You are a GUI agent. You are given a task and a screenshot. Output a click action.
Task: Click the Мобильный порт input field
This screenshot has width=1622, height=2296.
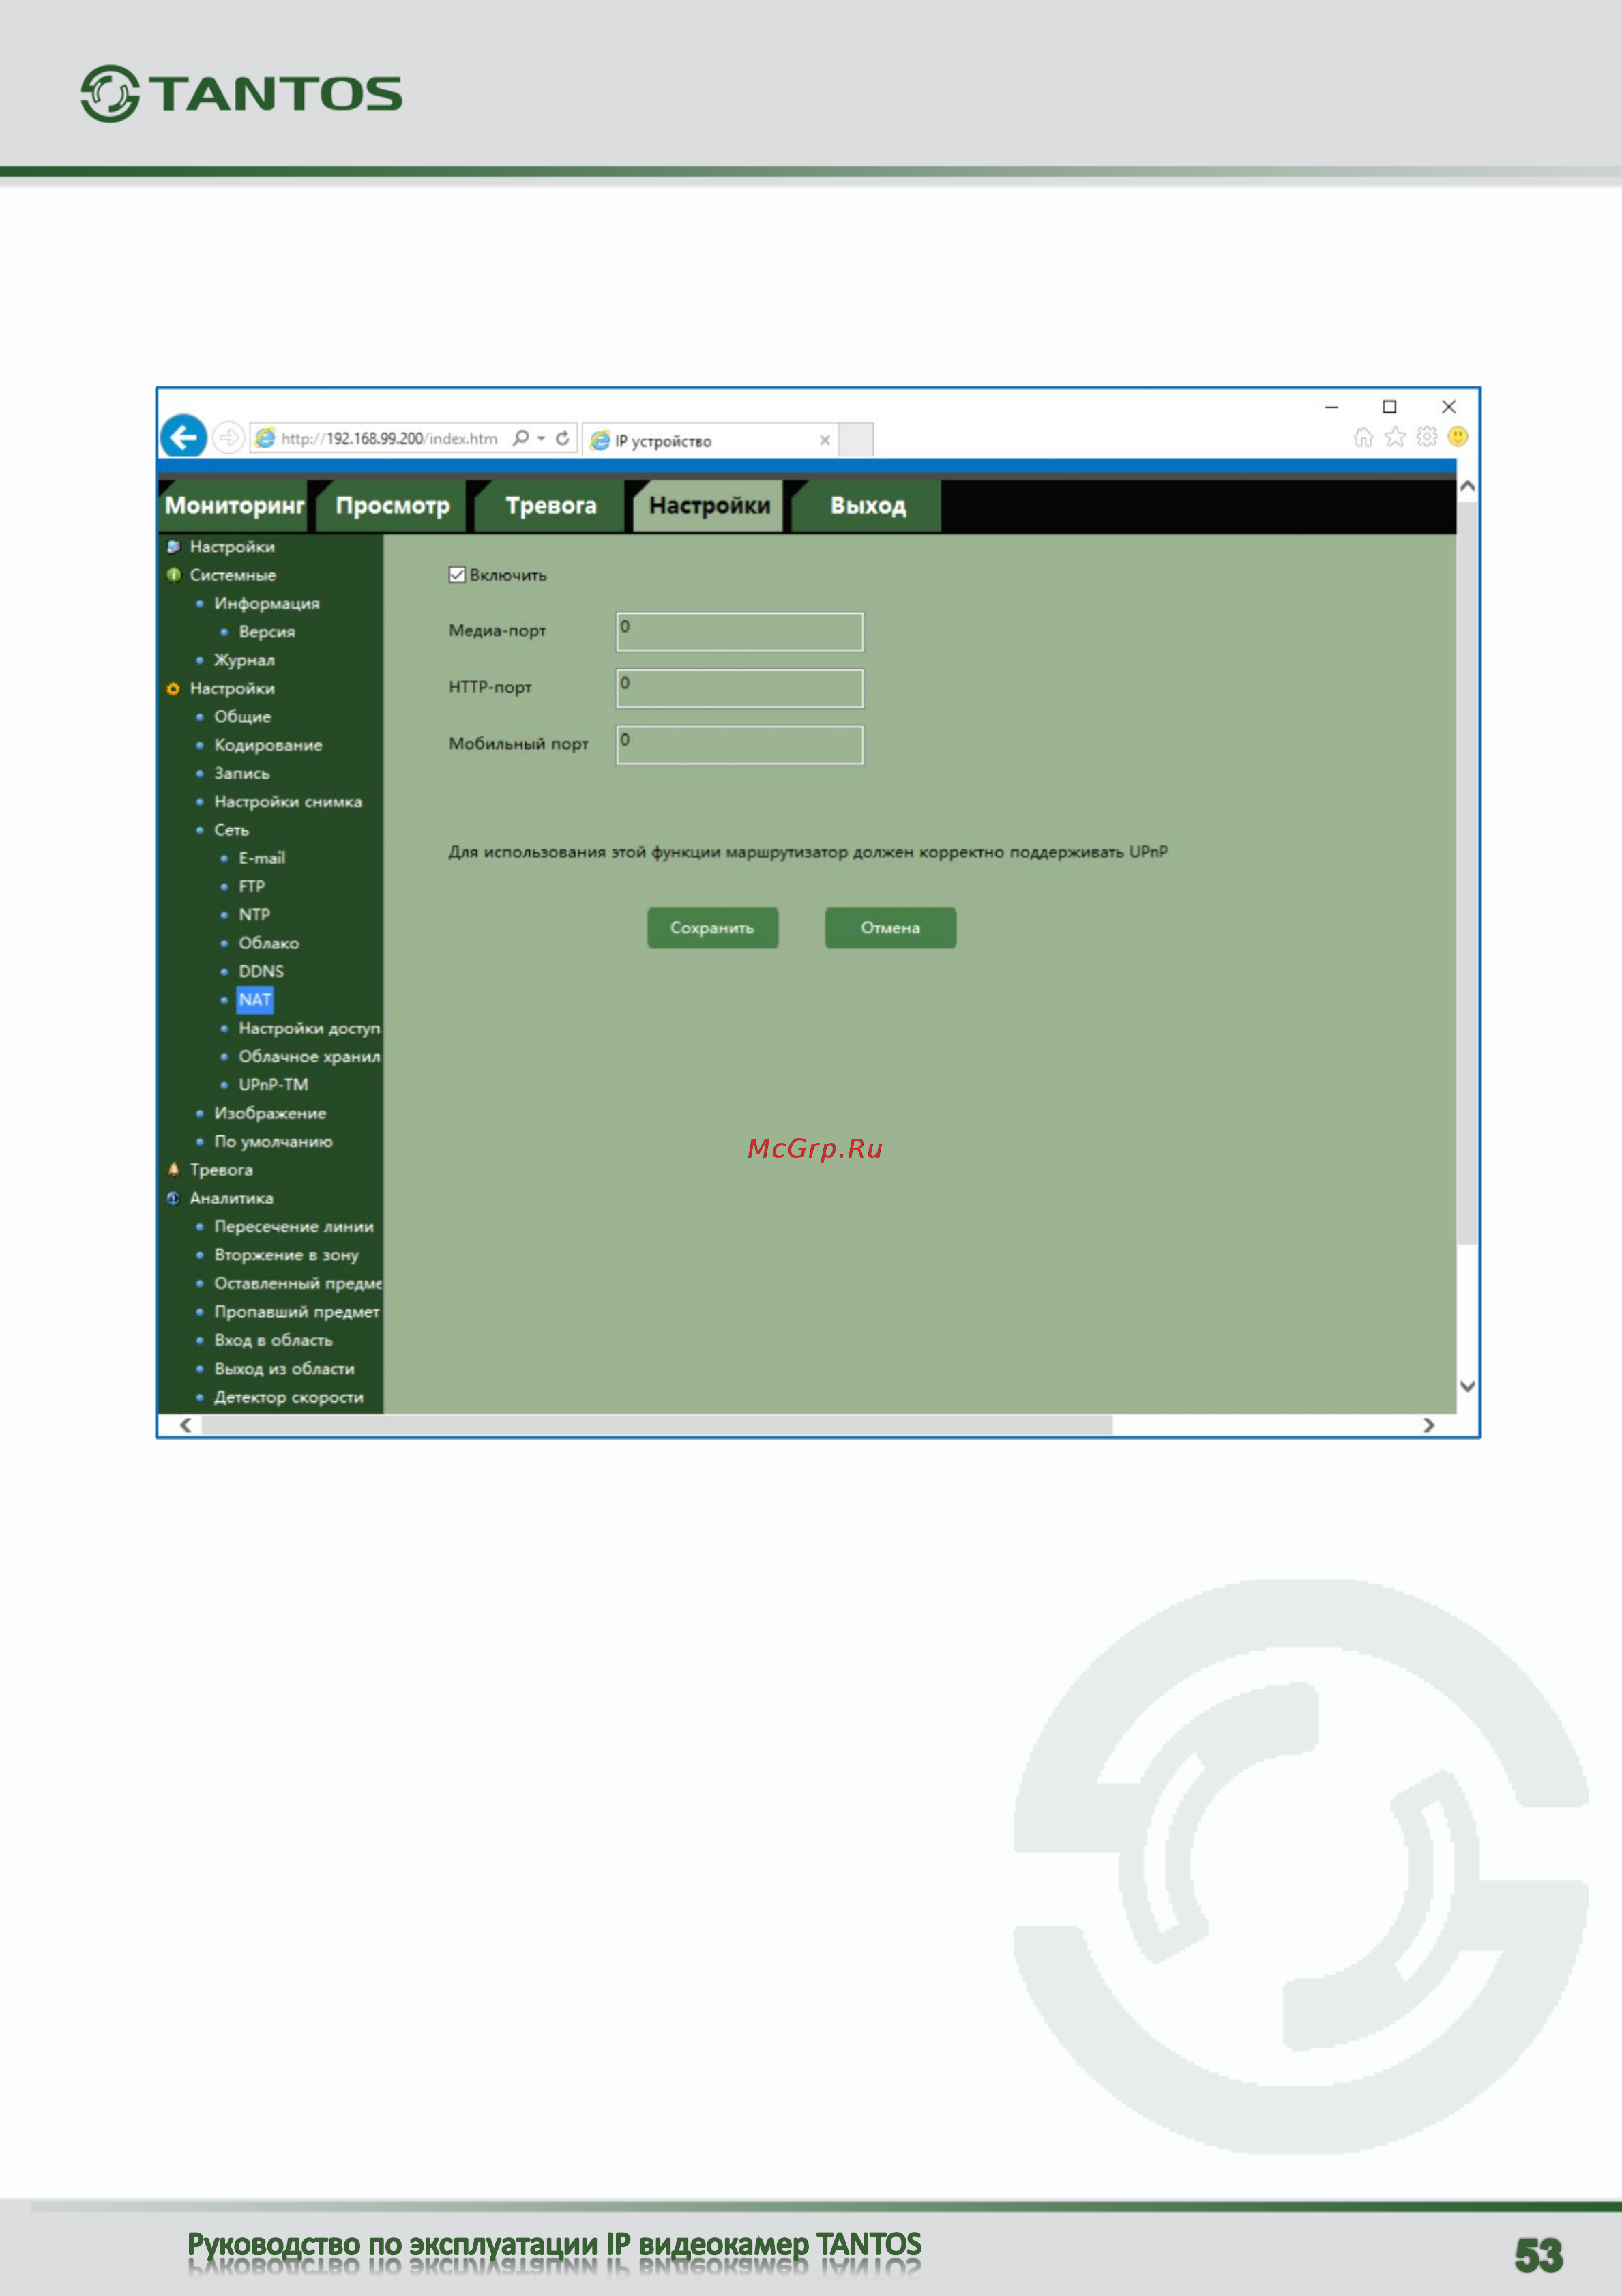tap(739, 745)
